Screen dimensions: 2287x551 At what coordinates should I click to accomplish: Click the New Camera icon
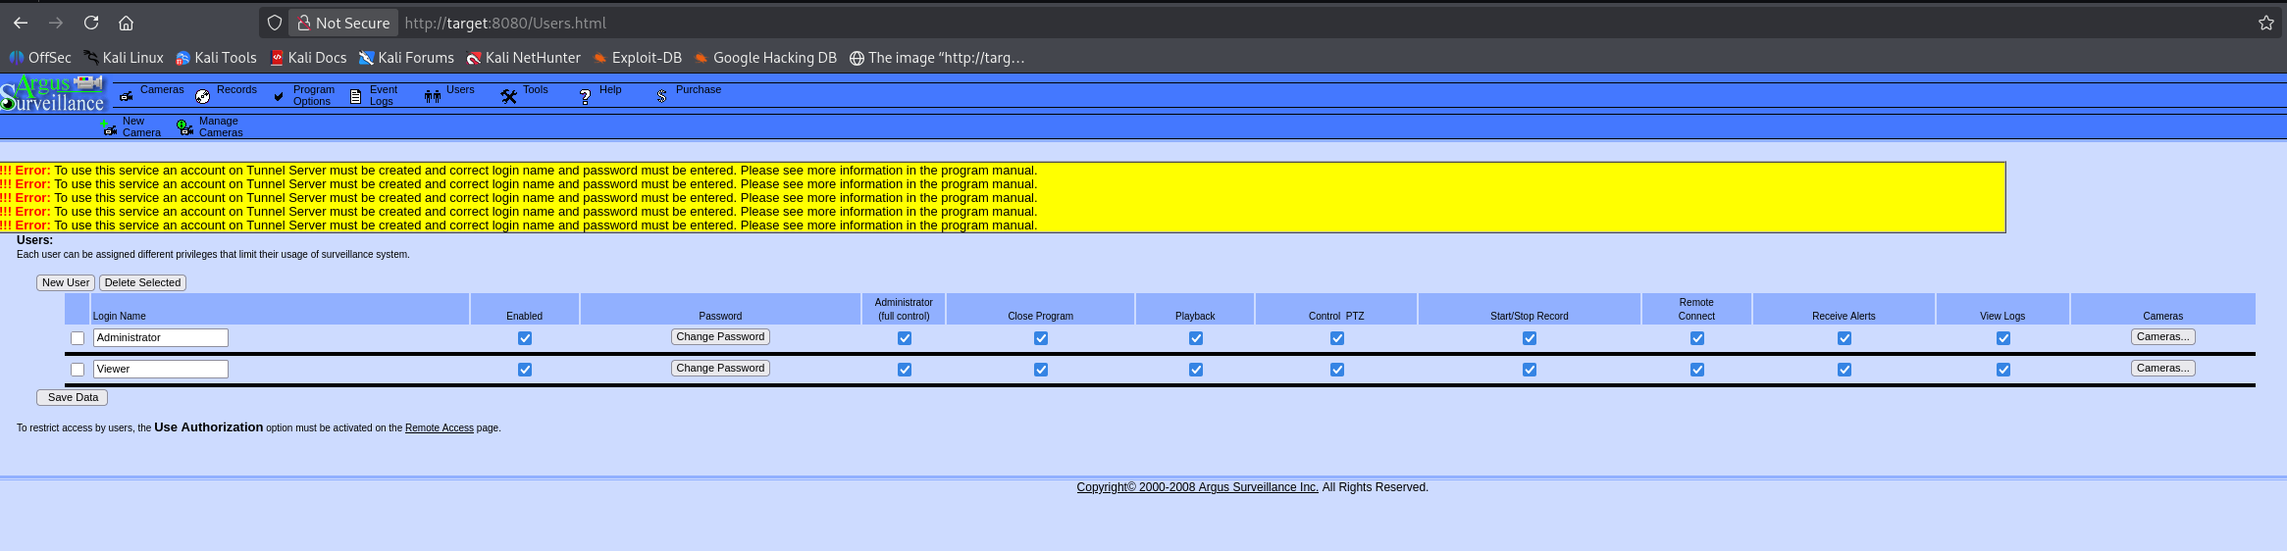click(109, 127)
